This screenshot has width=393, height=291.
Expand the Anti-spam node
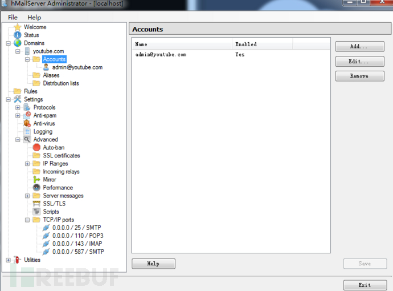click(x=18, y=115)
